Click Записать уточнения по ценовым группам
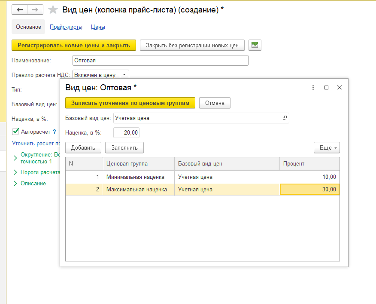 click(130, 103)
